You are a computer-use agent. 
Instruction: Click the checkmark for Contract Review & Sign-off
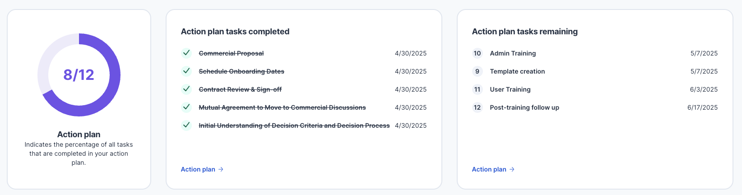click(x=186, y=89)
